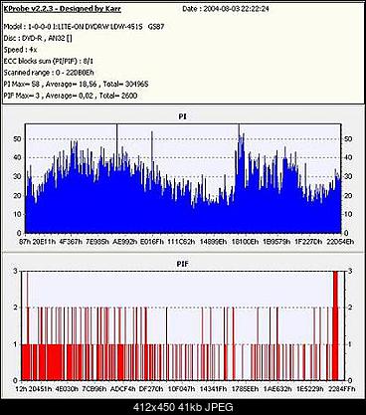This screenshot has width=366, height=415.
Task: Click the '87h' label on PI axis
Action: pos(25,242)
